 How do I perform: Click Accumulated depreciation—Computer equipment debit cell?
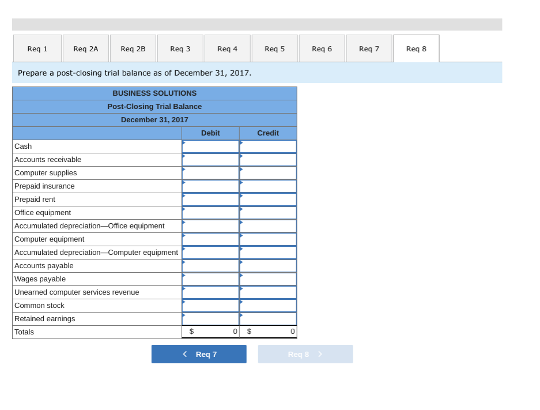[210, 253]
